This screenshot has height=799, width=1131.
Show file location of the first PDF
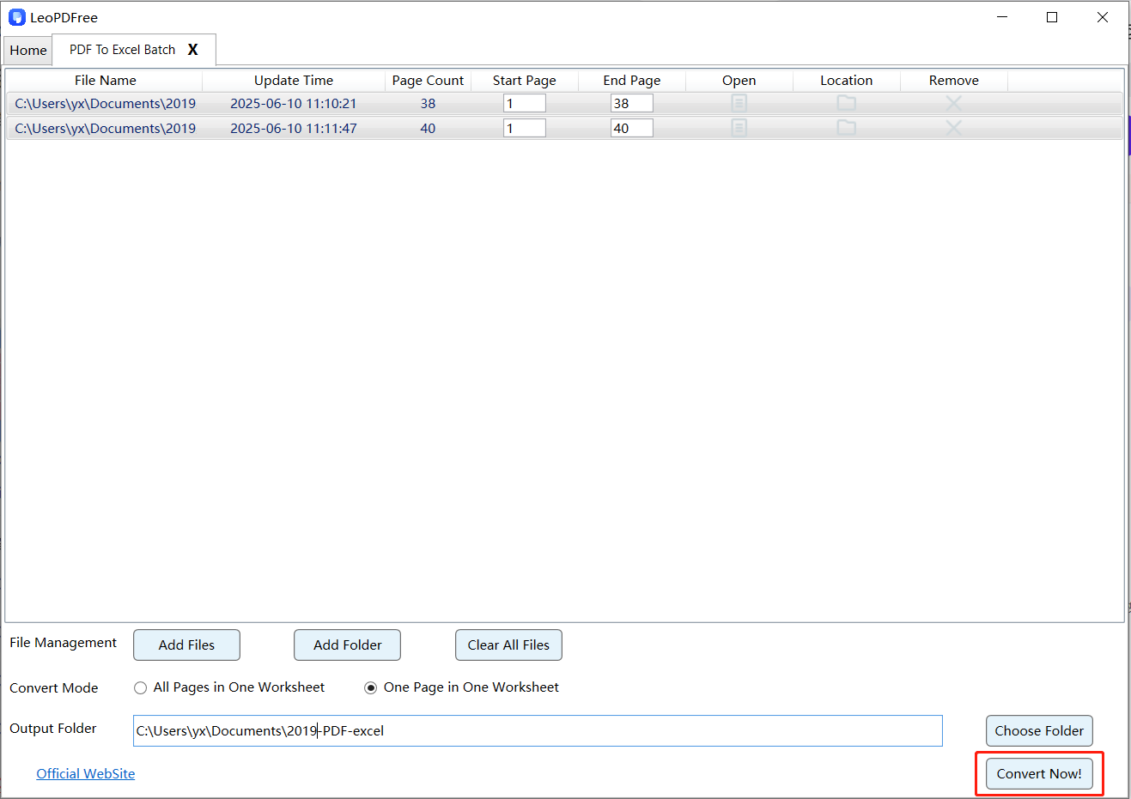(846, 102)
